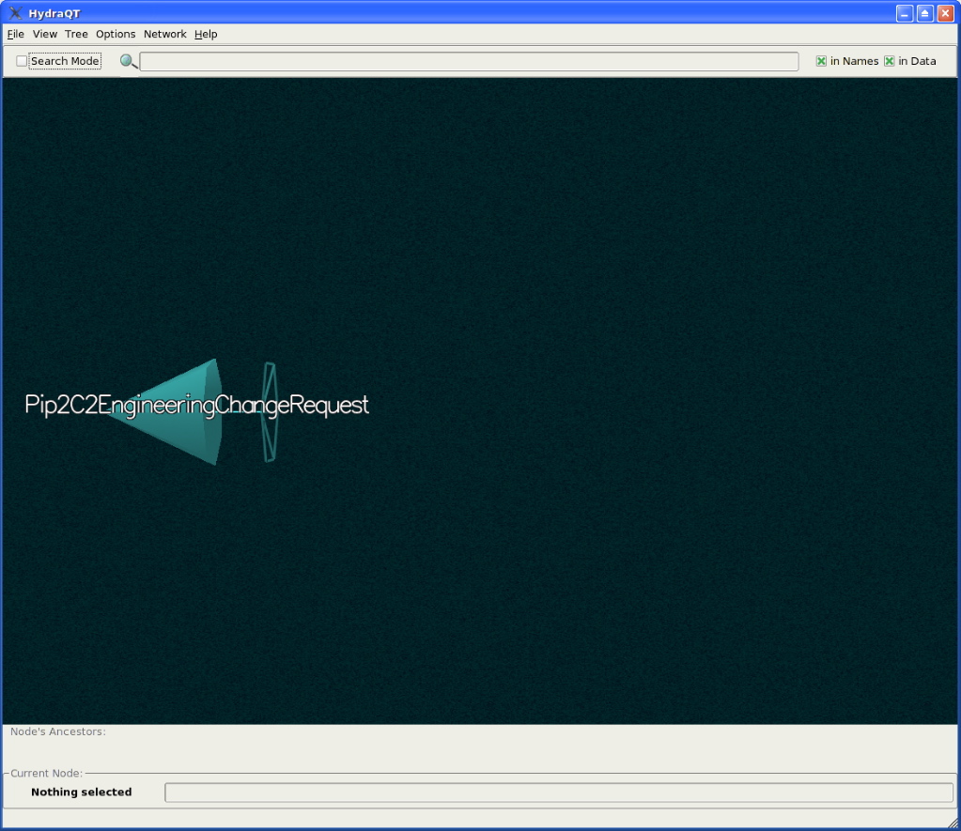The width and height of the screenshot is (961, 831).
Task: Open the Options menu
Action: pyautogui.click(x=116, y=35)
